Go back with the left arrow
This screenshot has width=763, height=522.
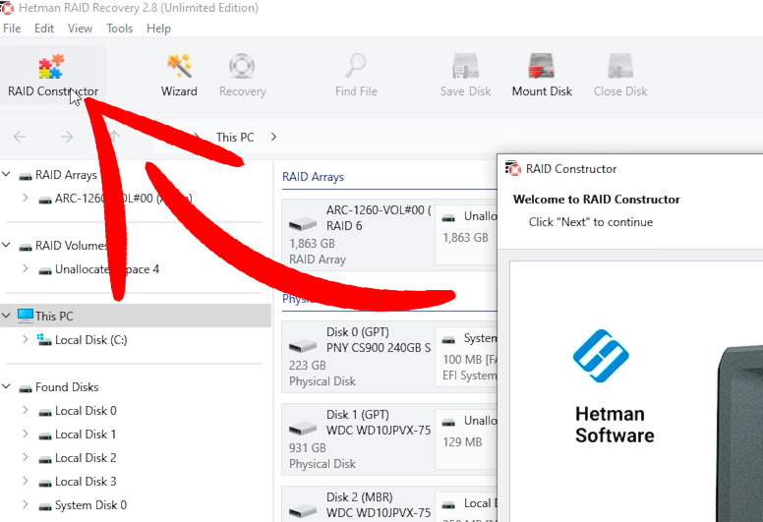(20, 137)
